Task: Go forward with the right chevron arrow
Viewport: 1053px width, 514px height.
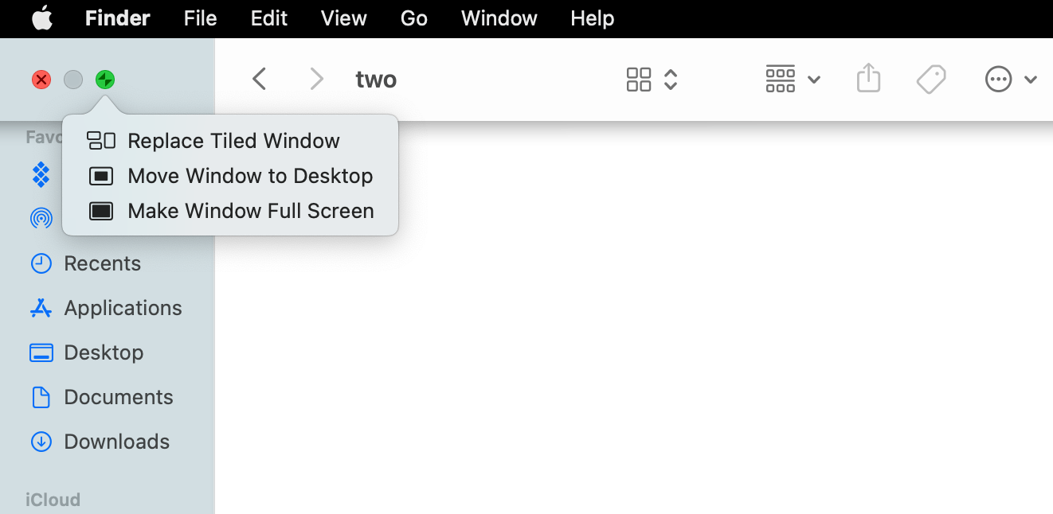Action: [x=317, y=79]
